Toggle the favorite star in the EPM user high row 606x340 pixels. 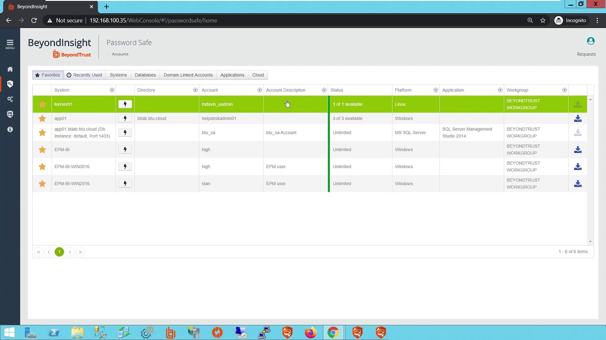click(42, 167)
